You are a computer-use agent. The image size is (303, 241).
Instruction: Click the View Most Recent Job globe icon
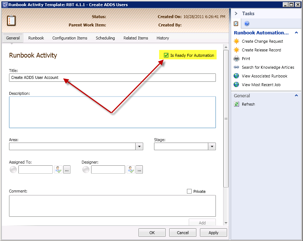[236, 85]
